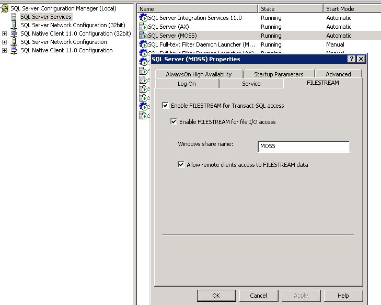
Task: Expand SQL Native Client 11.0 Configuration (32bit) node
Action: pyautogui.click(x=4, y=33)
